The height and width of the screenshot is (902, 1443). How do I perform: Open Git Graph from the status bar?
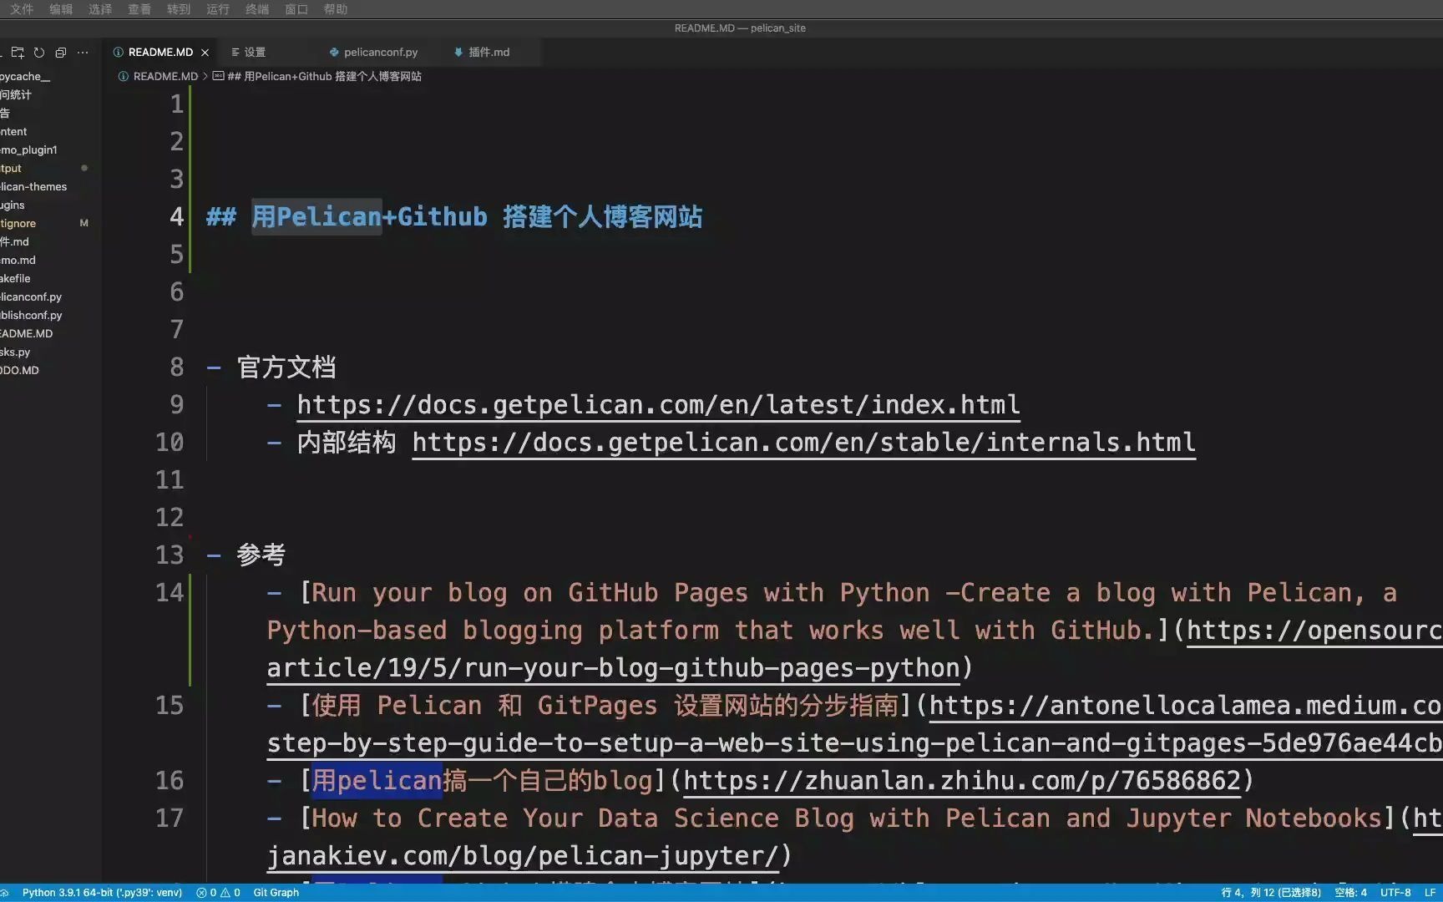point(276,892)
